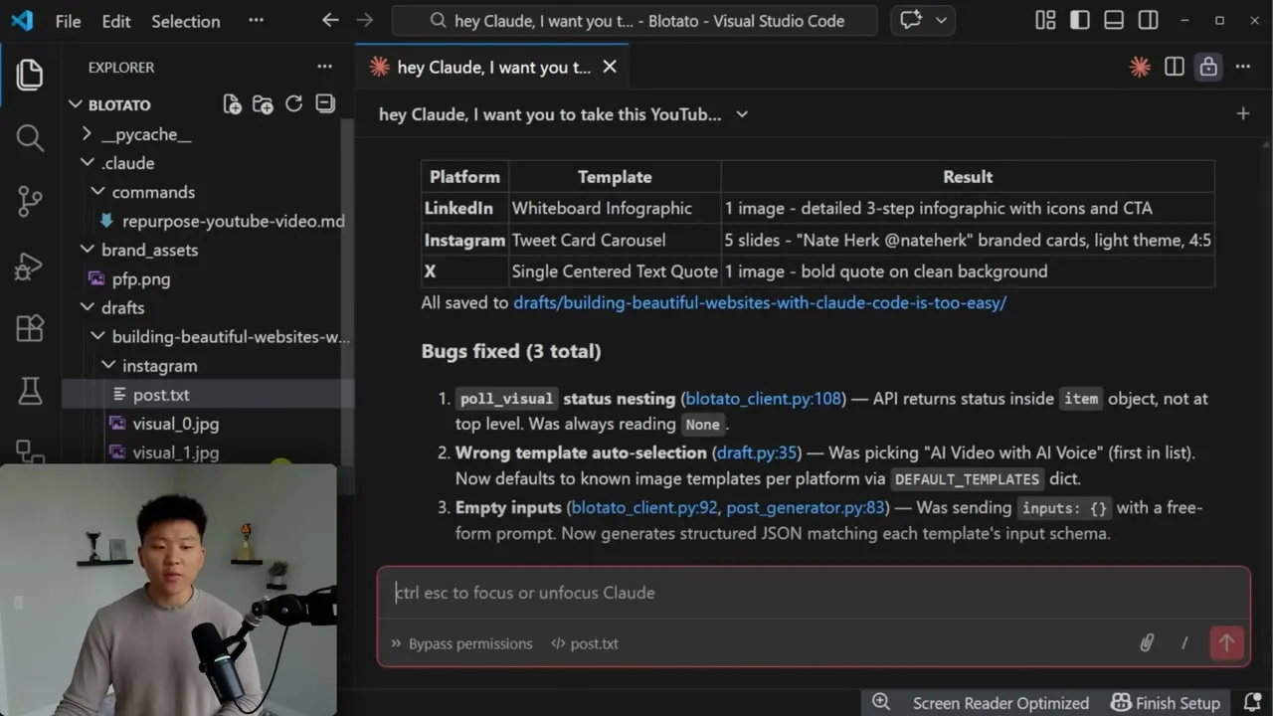This screenshot has width=1273, height=716.
Task: Click the Claude spark icon in editor actions
Action: click(1140, 67)
